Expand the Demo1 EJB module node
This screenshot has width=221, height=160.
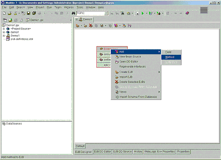pyautogui.click(x=4, y=36)
